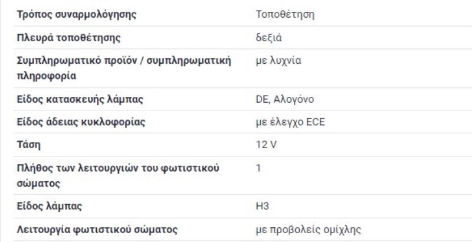Click the 'Είδος άδειας κυκλοφορίας' label
This screenshot has height=242, width=472.
tap(80, 122)
